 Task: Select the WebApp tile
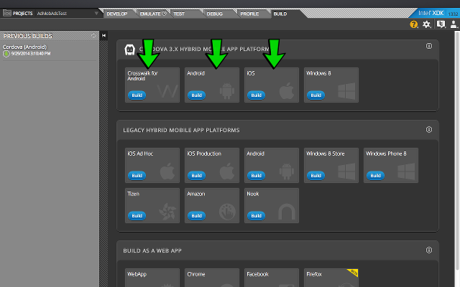coord(152,278)
